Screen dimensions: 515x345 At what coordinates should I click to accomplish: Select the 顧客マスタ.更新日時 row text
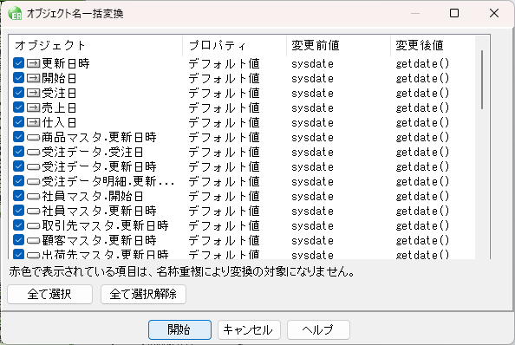(x=99, y=240)
